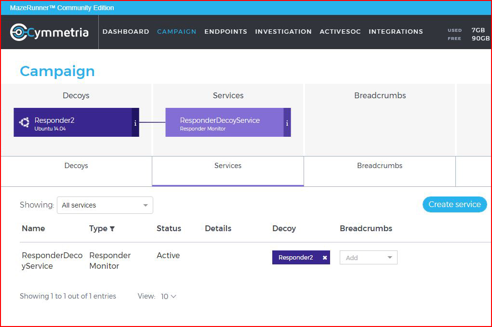Image resolution: width=492 pixels, height=327 pixels.
Task: Click the Name column header
Action: point(33,229)
